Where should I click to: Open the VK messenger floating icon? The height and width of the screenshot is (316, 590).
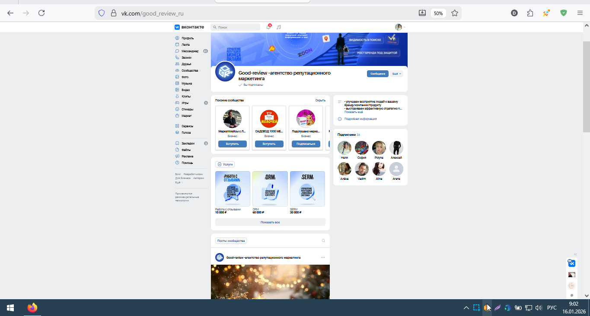(x=571, y=263)
